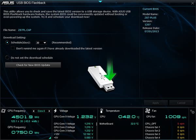
Task: Open the schedule days dropdown showing 30
Action: point(41,43)
